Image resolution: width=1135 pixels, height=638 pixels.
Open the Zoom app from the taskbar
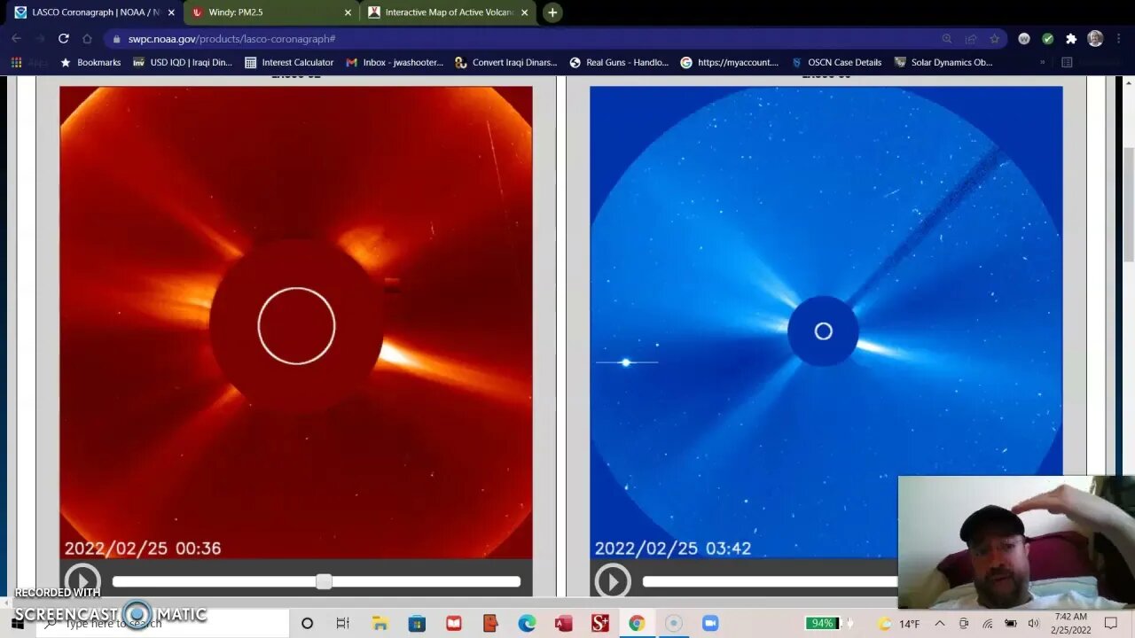point(709,624)
